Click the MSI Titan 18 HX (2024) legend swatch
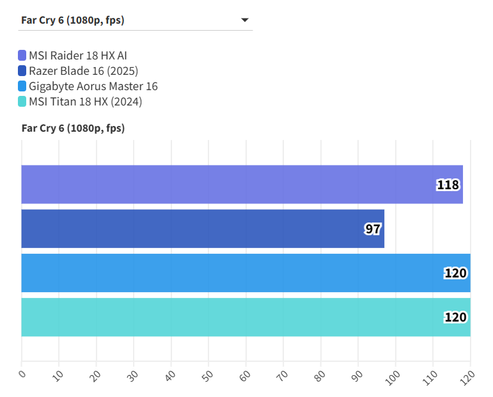The width and height of the screenshot is (493, 397). (x=22, y=102)
